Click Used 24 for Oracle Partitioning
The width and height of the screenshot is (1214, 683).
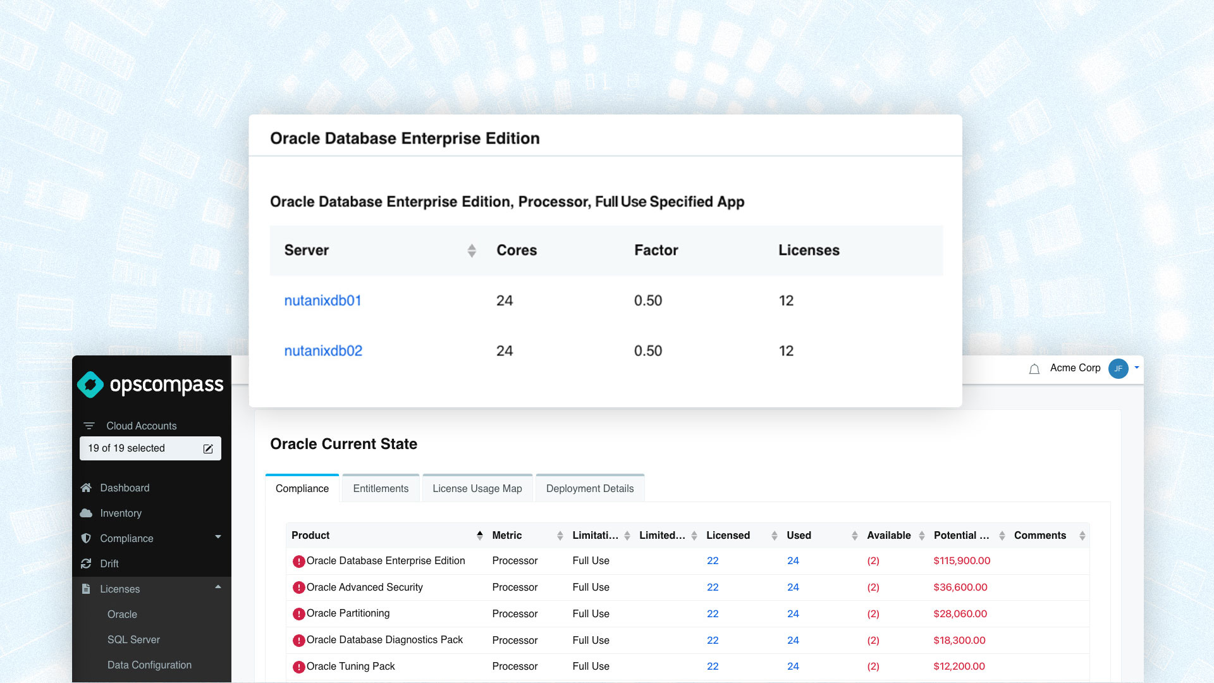(x=793, y=614)
